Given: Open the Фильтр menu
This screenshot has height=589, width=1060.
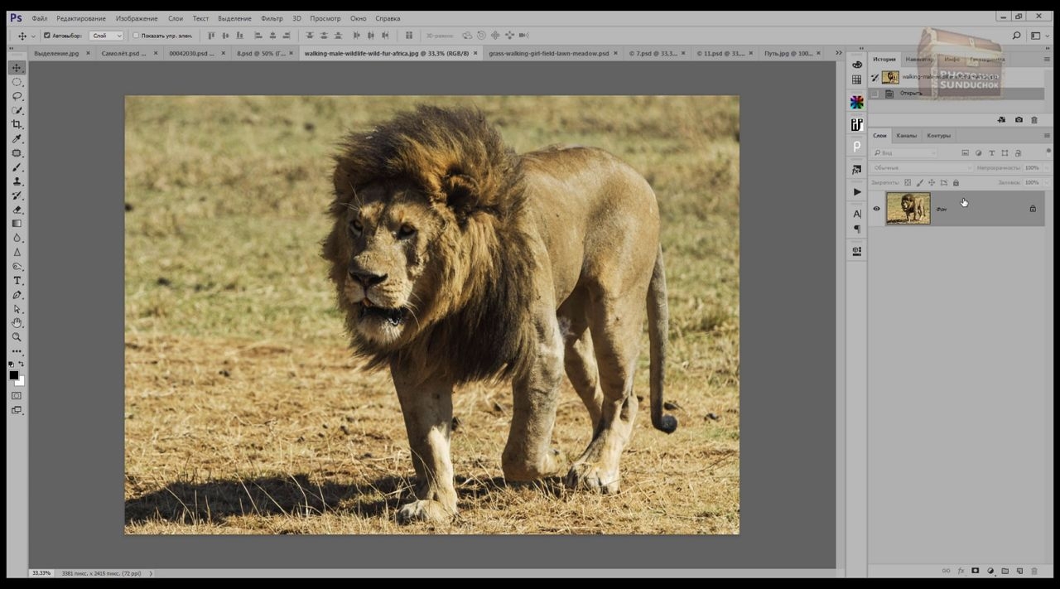Looking at the screenshot, I should click(272, 18).
